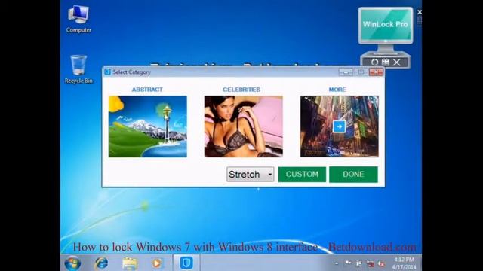Image resolution: width=483 pixels, height=271 pixels.
Task: Close the Select Category dialog
Action: click(x=376, y=72)
